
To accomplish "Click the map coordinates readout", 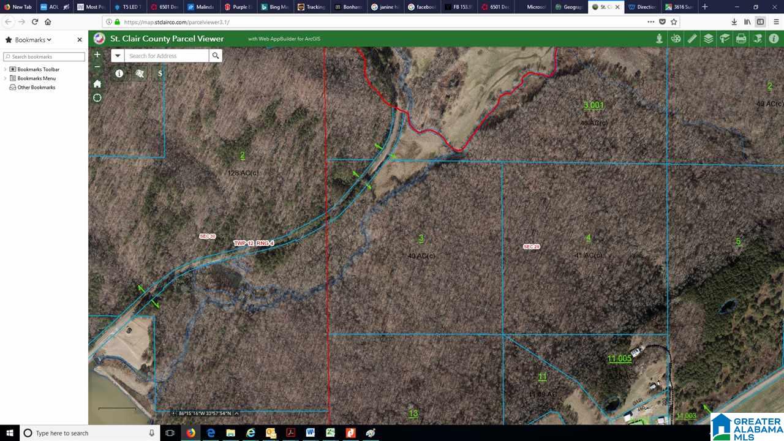I will [205, 413].
